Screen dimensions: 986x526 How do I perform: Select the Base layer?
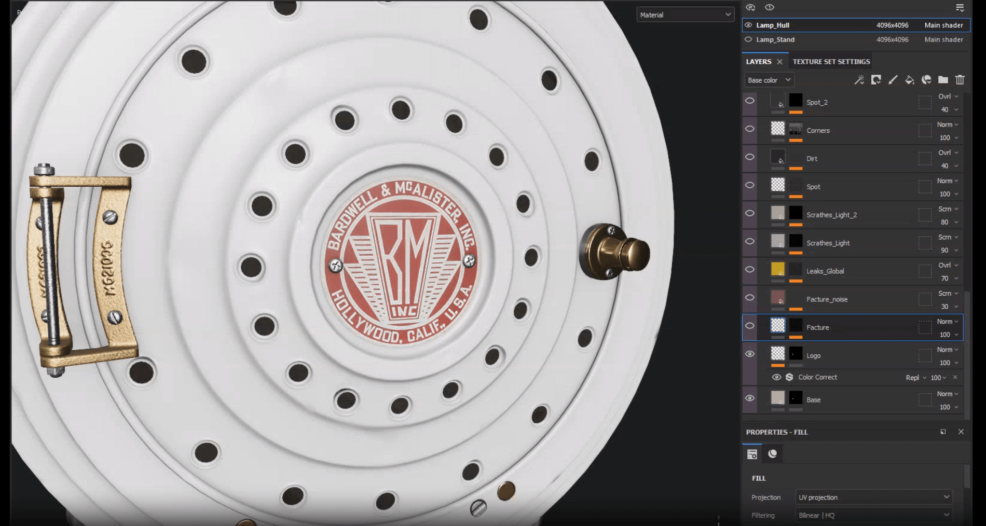pyautogui.click(x=853, y=400)
